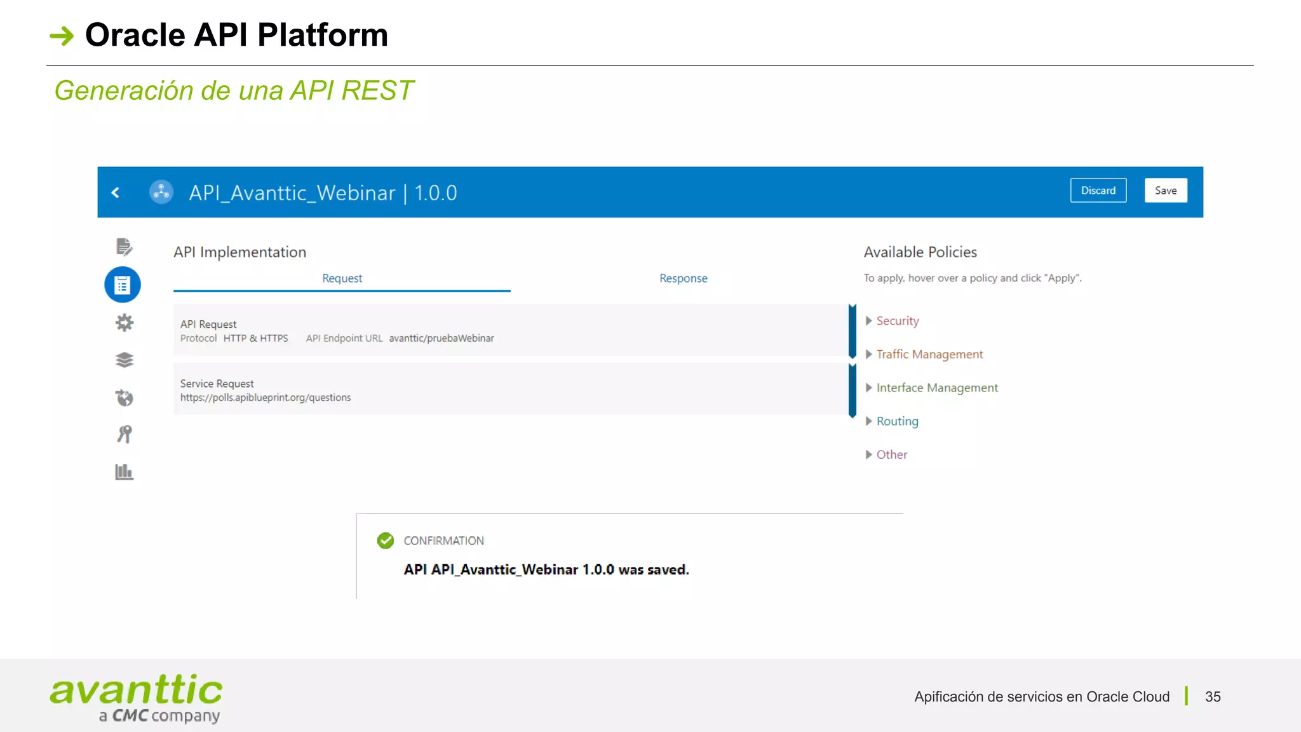Screen dimensions: 1301x732
Task: Expand the Other policies group
Action: click(887, 454)
